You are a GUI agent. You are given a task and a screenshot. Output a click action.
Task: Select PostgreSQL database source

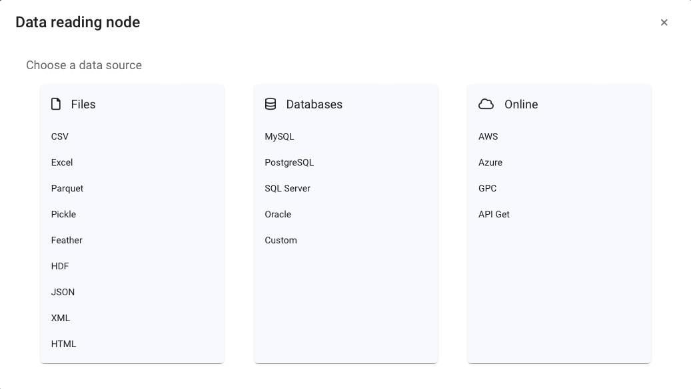click(289, 163)
